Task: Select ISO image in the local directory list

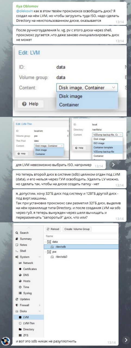Action: tap(108, 143)
